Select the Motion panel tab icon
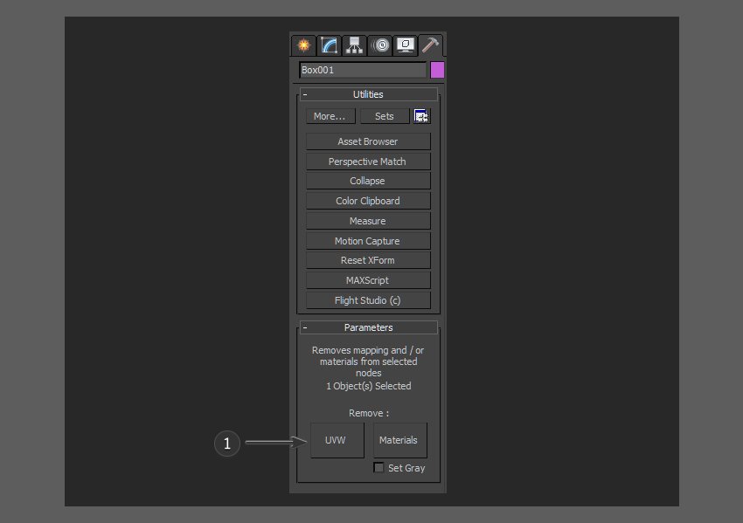The image size is (743, 523). (x=380, y=45)
